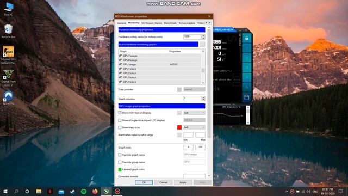Toggle the checkmark for CPU2 clock graph

pyautogui.click(x=120, y=73)
